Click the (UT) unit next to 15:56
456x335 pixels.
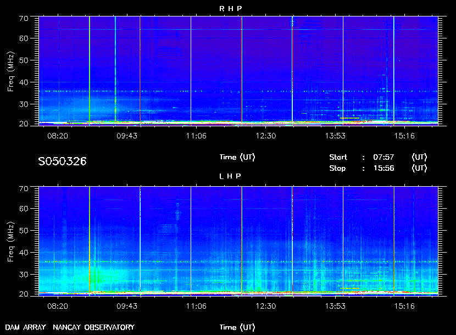(x=419, y=169)
